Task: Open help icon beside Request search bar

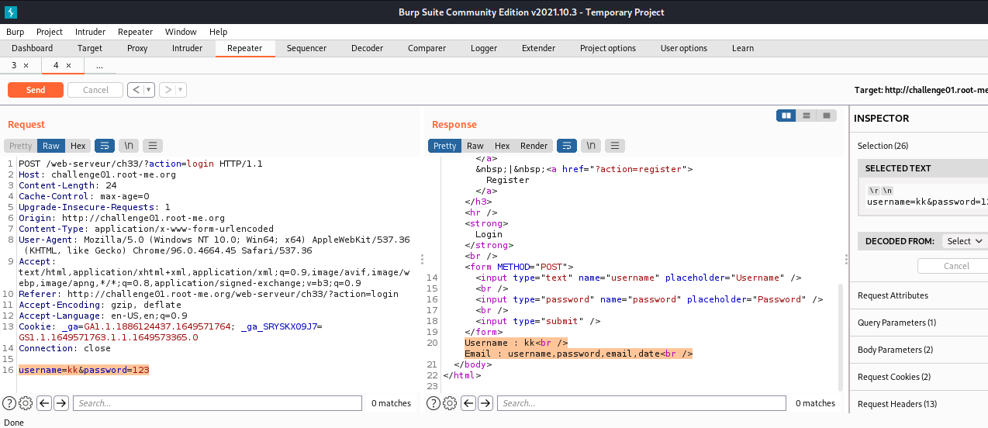Action: pos(9,403)
